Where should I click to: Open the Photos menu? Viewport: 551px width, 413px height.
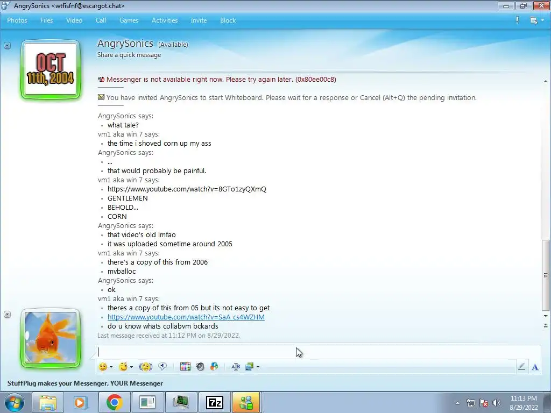coord(17,20)
